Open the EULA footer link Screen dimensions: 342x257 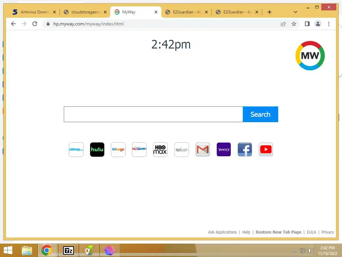311,232
